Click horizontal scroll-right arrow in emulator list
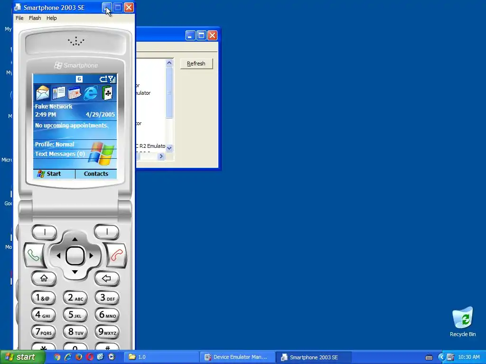The width and height of the screenshot is (486, 364). (x=161, y=156)
